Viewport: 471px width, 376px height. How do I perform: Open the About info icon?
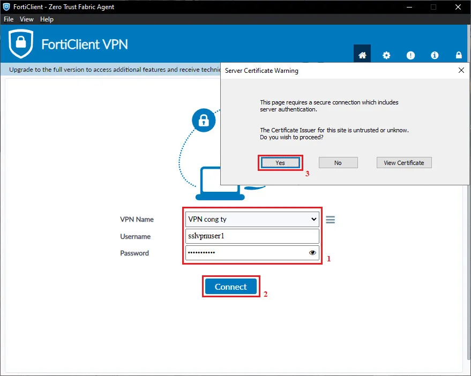pos(435,55)
